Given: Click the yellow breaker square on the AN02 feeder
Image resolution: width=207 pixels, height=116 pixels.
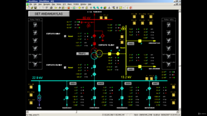Looking at the screenshot, I should point(140,41).
